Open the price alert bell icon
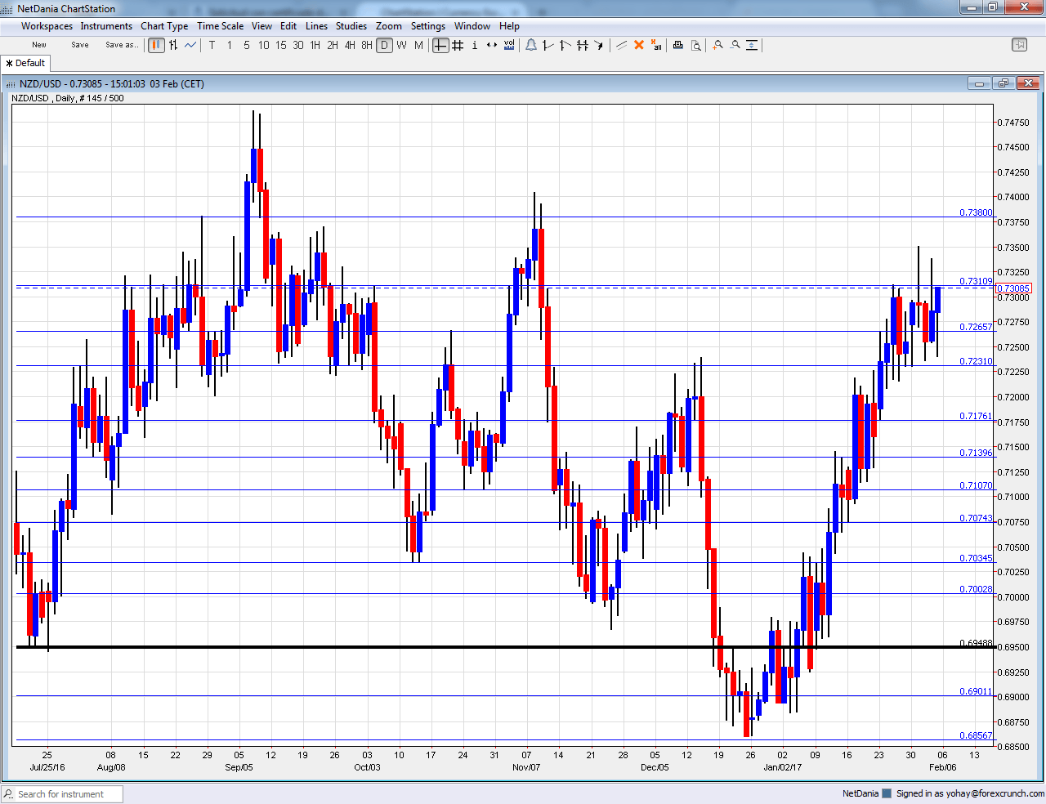 coord(531,45)
